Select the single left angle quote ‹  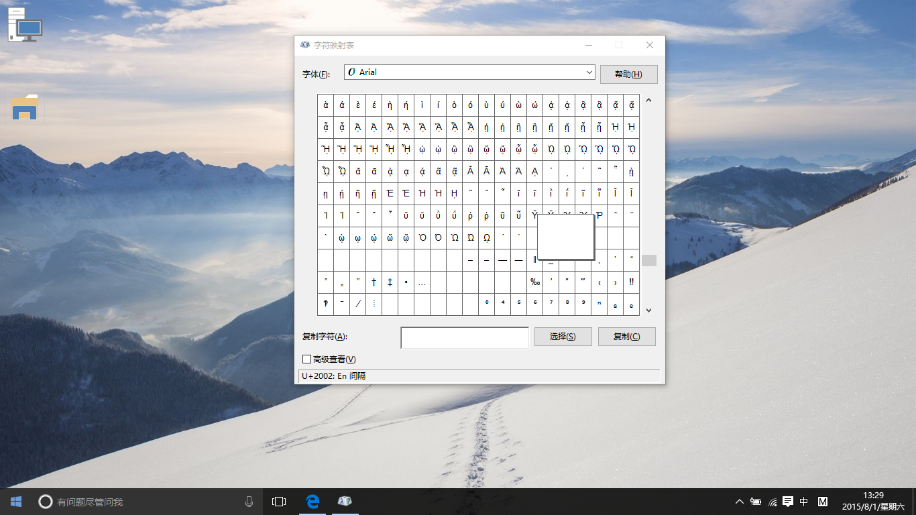[x=599, y=282]
